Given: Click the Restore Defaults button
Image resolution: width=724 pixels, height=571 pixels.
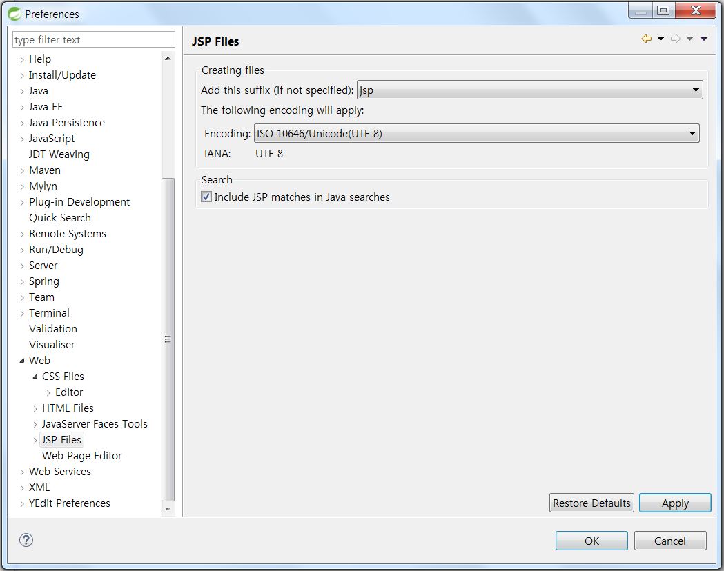Looking at the screenshot, I should (591, 503).
